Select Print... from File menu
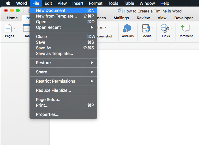Viewport: 199px width, 145px height. pyautogui.click(x=63, y=105)
